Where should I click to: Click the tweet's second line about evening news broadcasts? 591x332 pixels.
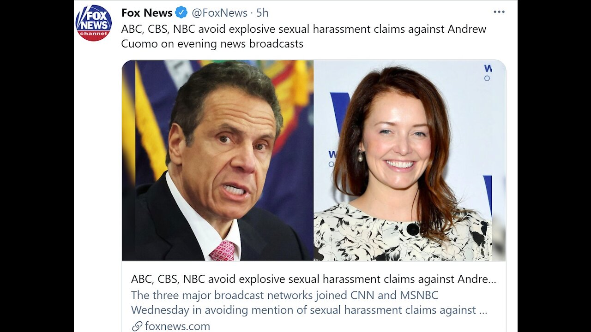212,44
